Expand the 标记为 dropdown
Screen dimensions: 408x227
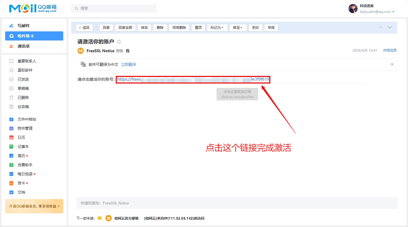(217, 28)
